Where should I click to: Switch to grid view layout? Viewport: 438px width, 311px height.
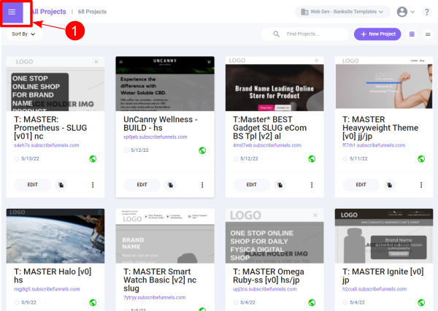[x=412, y=34]
